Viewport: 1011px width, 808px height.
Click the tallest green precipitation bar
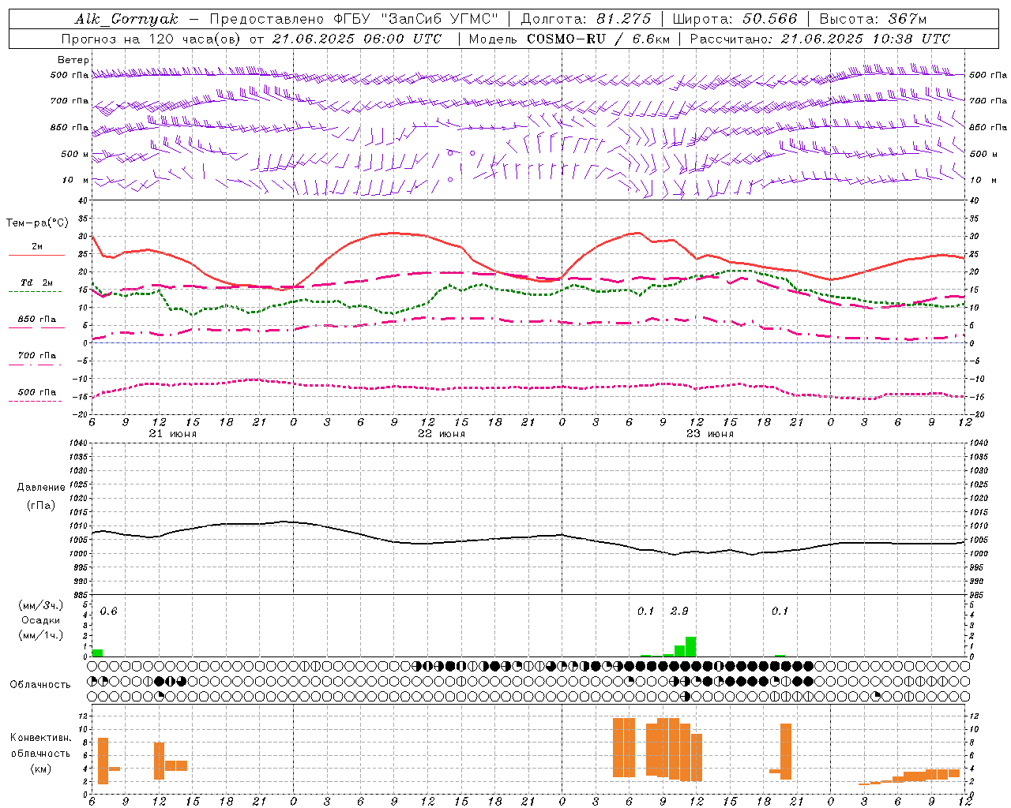tap(691, 646)
